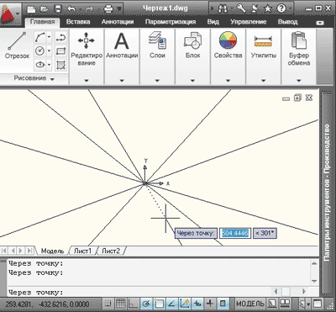Click the Clean Screen icon in status bar
Viewport: 336px width, 312px height.
[318, 304]
